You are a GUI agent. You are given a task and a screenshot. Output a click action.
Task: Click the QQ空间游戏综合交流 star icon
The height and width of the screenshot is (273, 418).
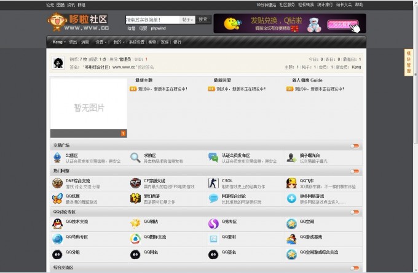coord(291,255)
